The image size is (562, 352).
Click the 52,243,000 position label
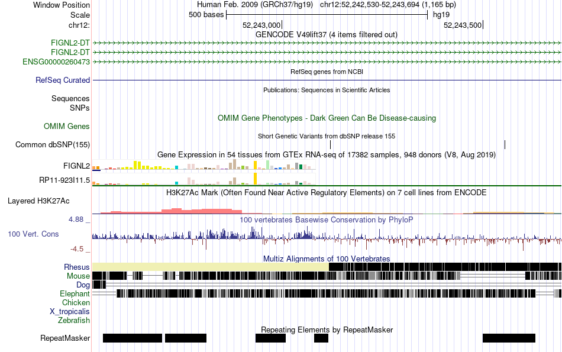[x=261, y=25]
